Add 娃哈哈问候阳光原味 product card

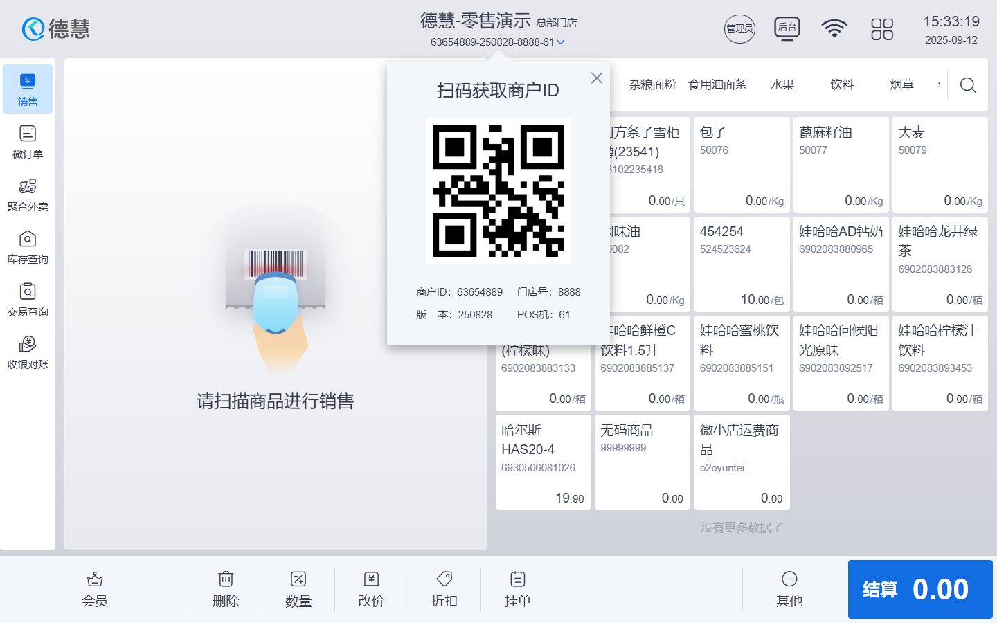tap(841, 363)
